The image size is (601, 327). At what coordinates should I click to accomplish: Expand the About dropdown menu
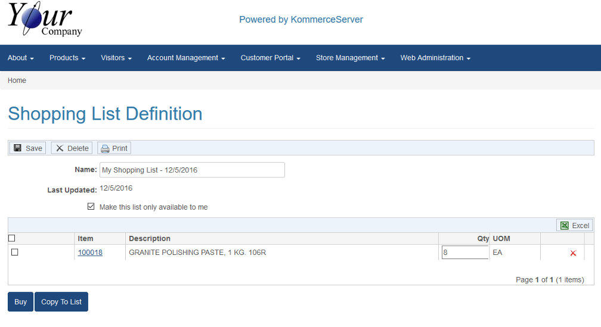click(20, 58)
